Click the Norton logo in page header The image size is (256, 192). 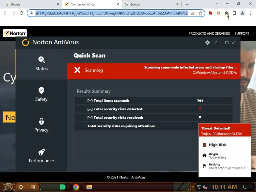click(x=15, y=33)
